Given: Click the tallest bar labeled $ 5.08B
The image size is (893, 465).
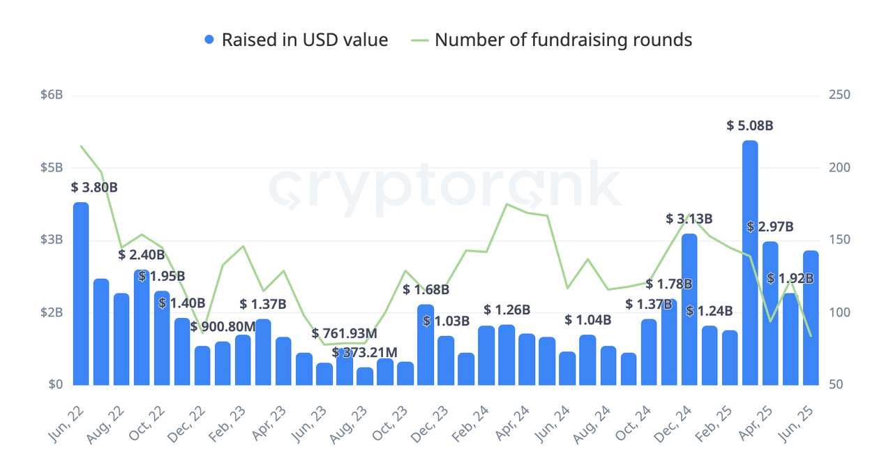Looking at the screenshot, I should tap(750, 262).
